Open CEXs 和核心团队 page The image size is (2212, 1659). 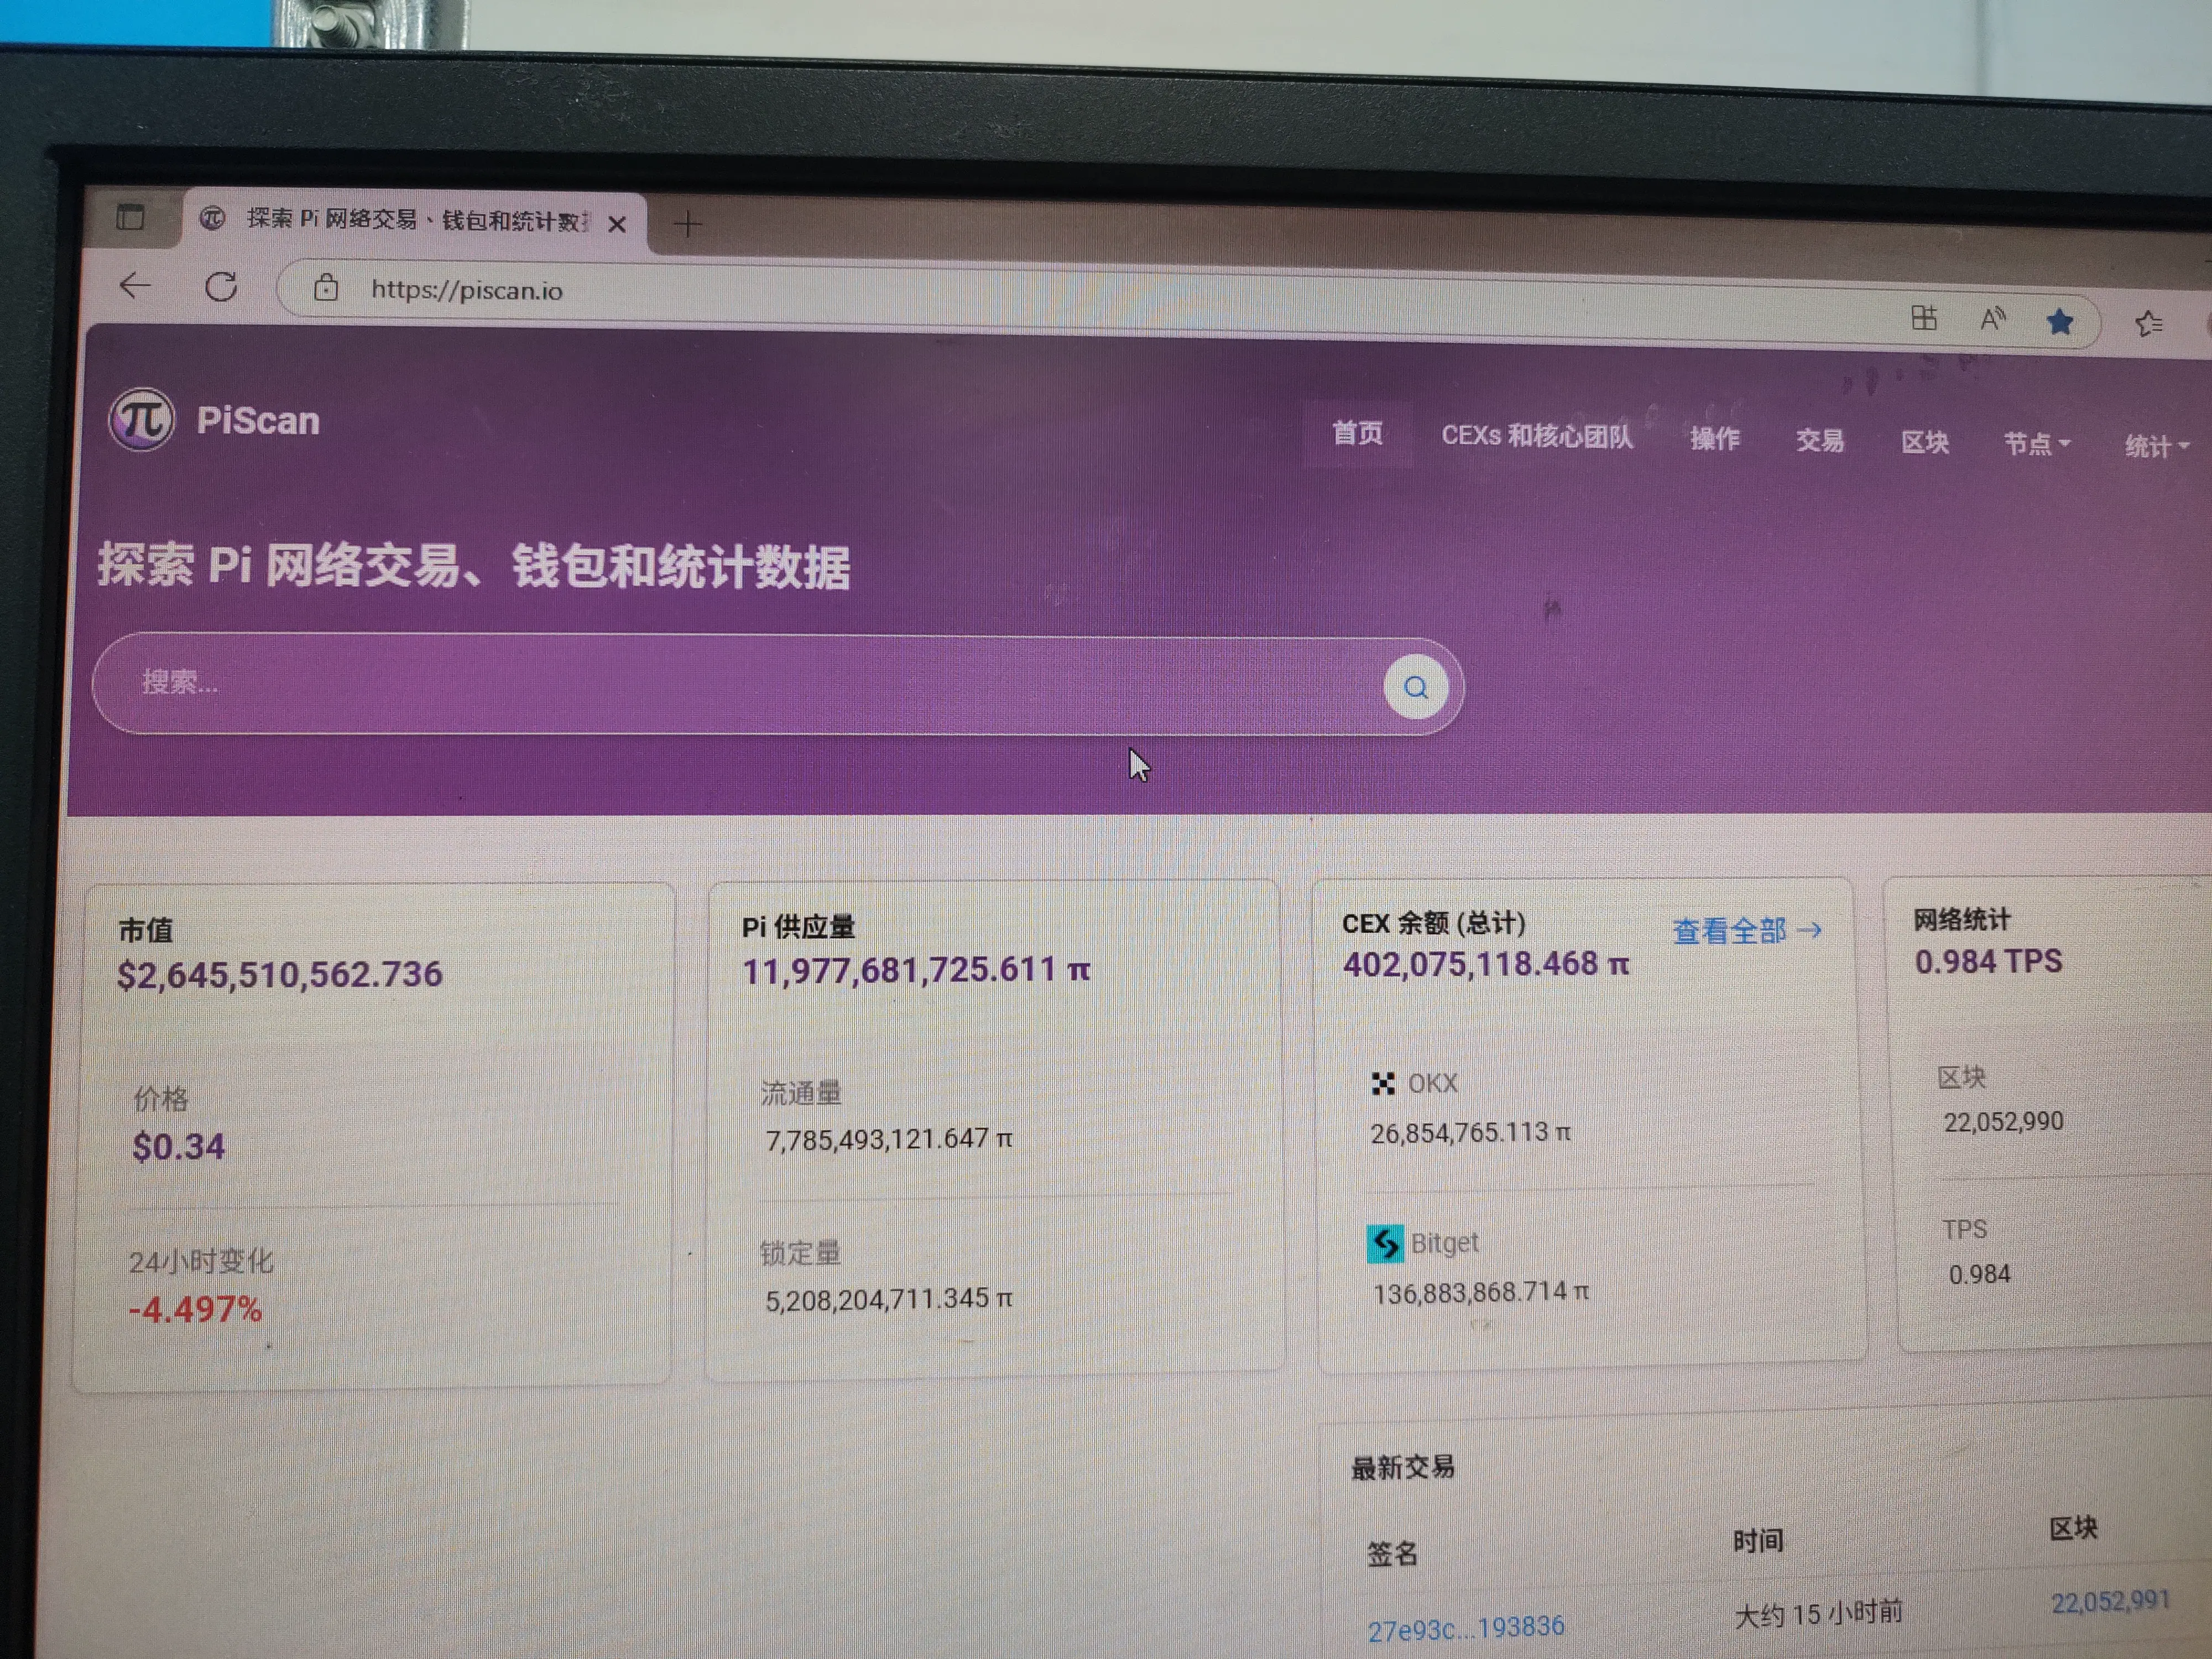[x=1537, y=436]
